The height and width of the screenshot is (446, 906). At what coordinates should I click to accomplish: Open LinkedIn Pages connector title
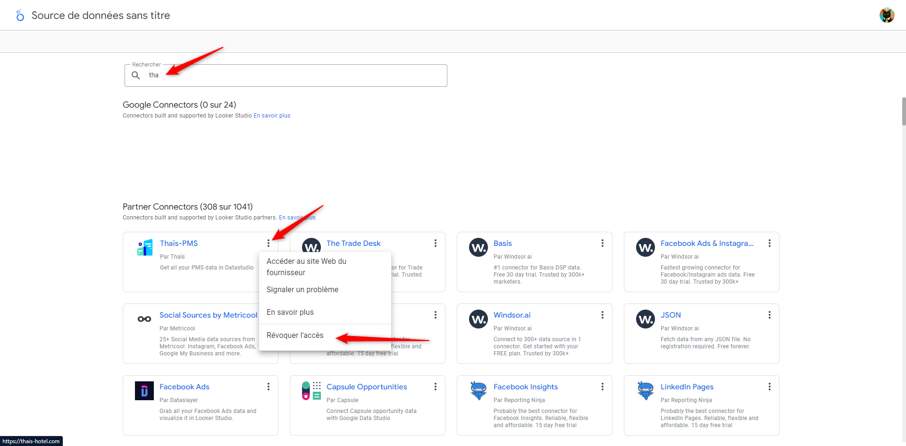(x=687, y=387)
